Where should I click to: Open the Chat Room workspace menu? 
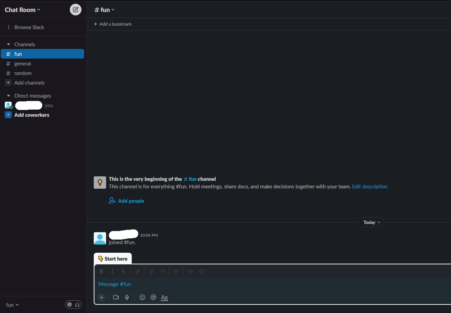pyautogui.click(x=23, y=10)
